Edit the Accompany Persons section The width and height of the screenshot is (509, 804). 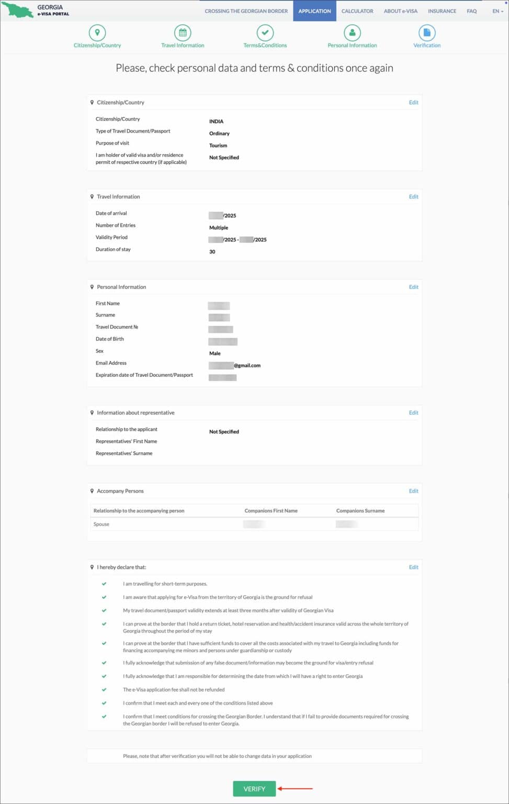[413, 491]
